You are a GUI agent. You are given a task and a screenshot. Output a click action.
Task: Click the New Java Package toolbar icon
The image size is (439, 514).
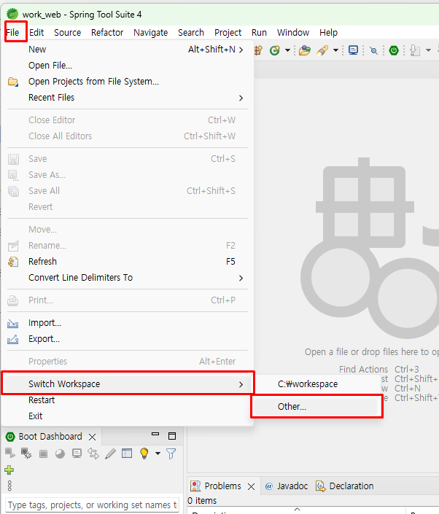point(258,50)
